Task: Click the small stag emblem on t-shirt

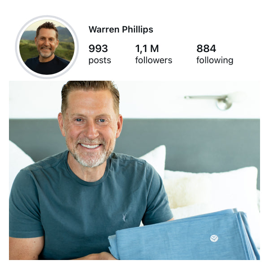Action: (x=124, y=217)
